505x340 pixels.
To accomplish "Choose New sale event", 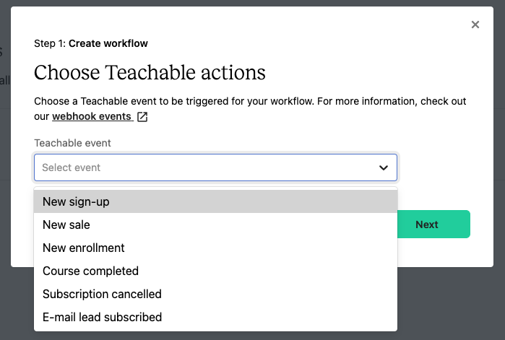I will click(215, 225).
